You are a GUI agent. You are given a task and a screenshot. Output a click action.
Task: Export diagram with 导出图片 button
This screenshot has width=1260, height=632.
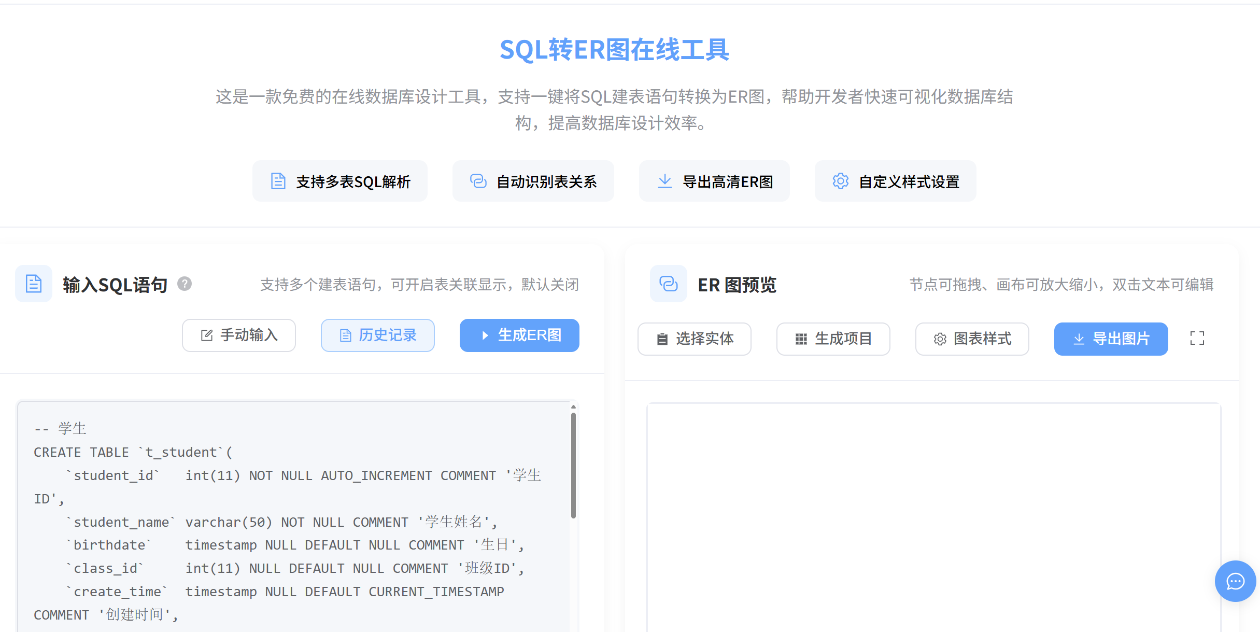click(x=1111, y=339)
